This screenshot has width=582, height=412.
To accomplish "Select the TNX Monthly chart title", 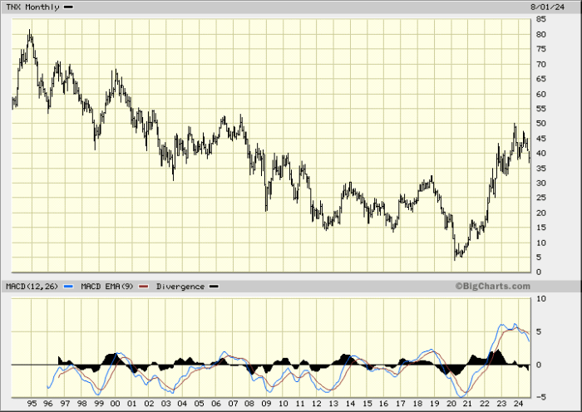I will [32, 7].
